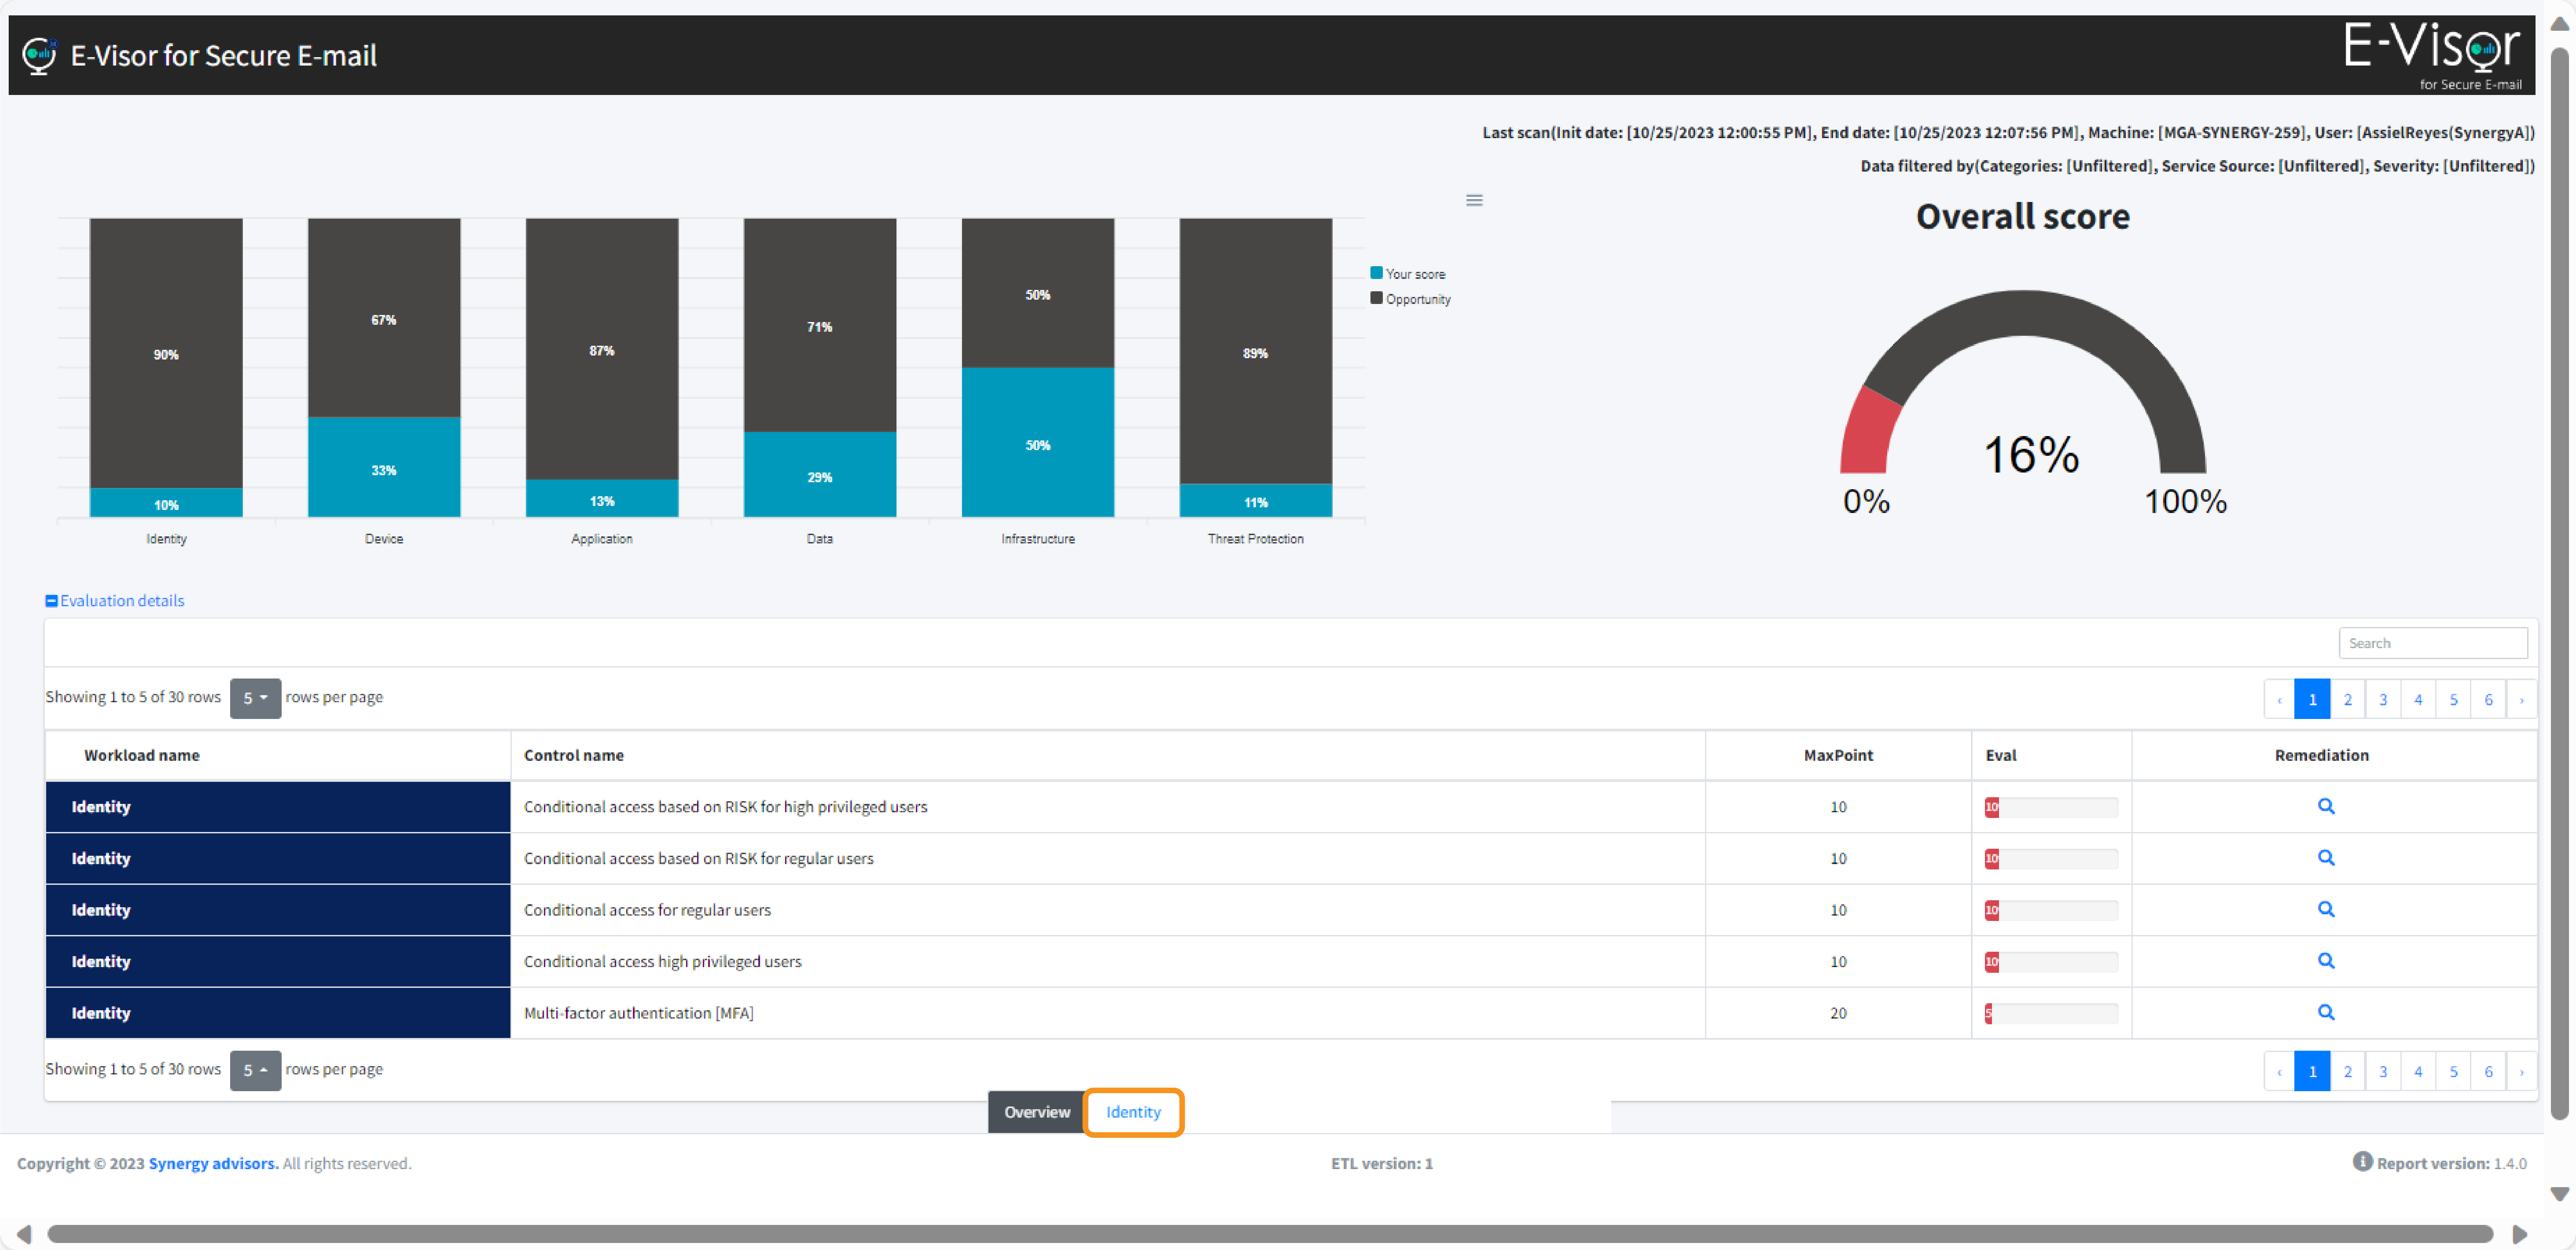Click the Infrastructure axis label
This screenshot has height=1250, width=2576.
click(x=1038, y=539)
